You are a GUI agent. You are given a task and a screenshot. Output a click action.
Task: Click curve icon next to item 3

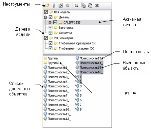(77, 86)
